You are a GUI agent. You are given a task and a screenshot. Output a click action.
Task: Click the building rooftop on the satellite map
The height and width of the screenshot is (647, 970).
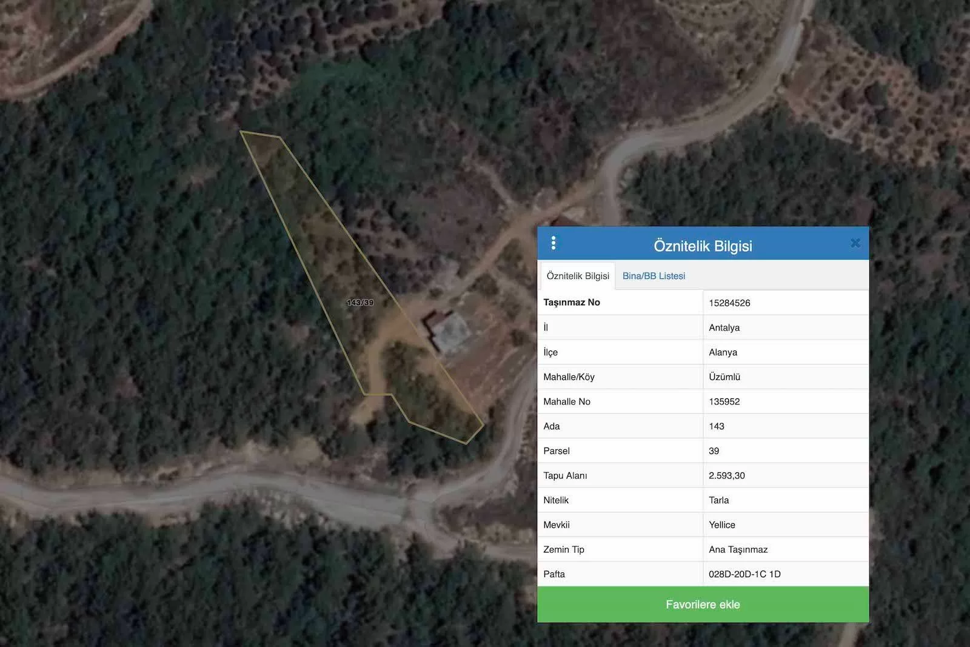(451, 334)
